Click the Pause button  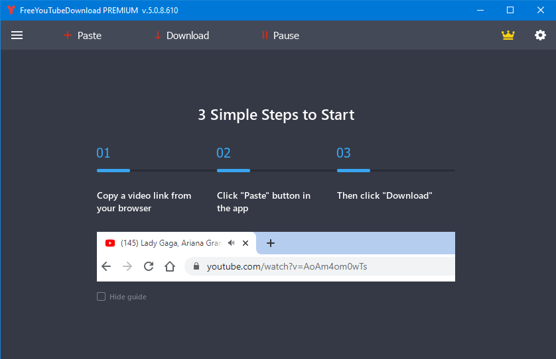pyautogui.click(x=281, y=35)
